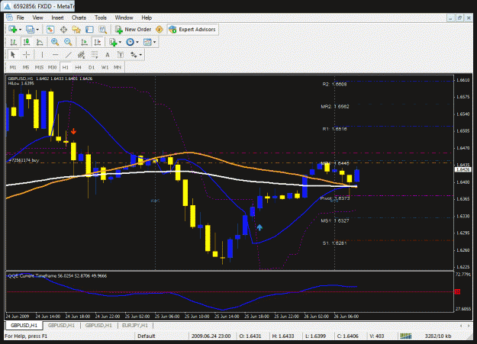The width and height of the screenshot is (477, 344).
Task: Zoom out on the chart
Action: click(68, 42)
